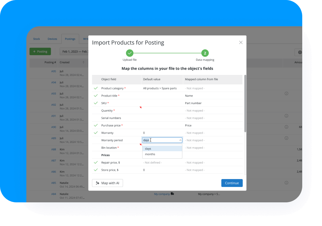Collapse the Warranty period combo box arrow
The image size is (322, 226).
click(180, 140)
